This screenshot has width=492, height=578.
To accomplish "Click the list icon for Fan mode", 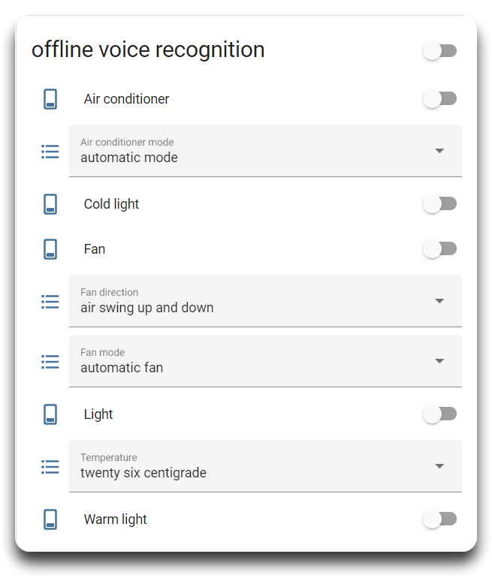I will pos(50,362).
